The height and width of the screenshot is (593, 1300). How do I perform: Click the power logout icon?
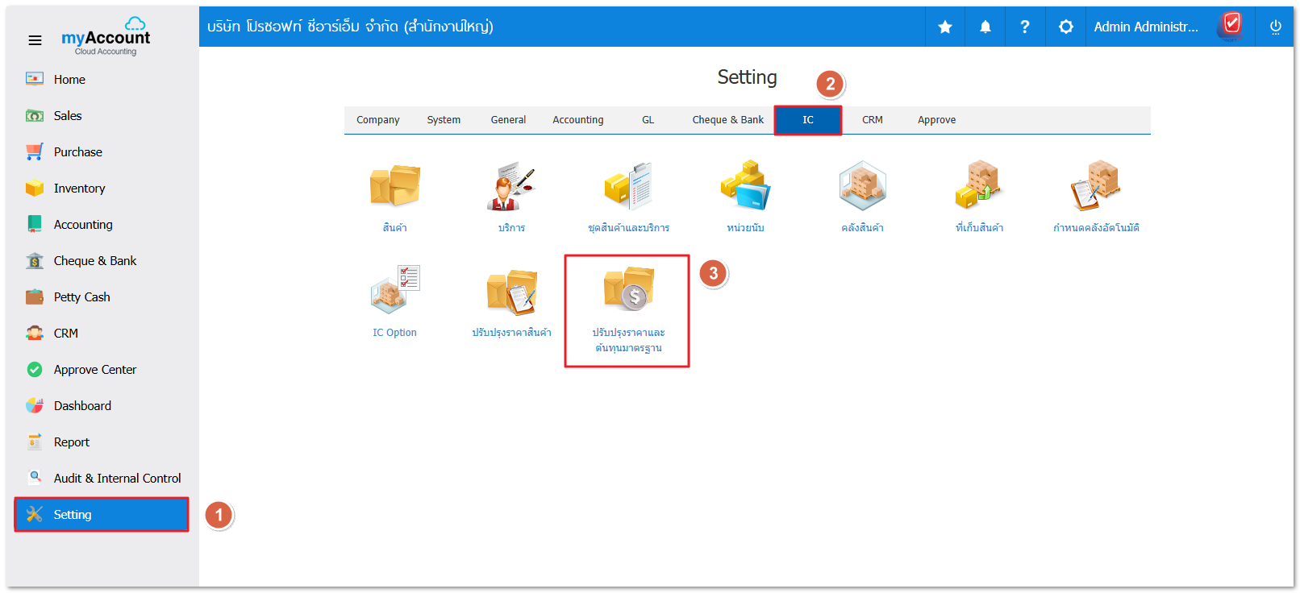[x=1275, y=27]
